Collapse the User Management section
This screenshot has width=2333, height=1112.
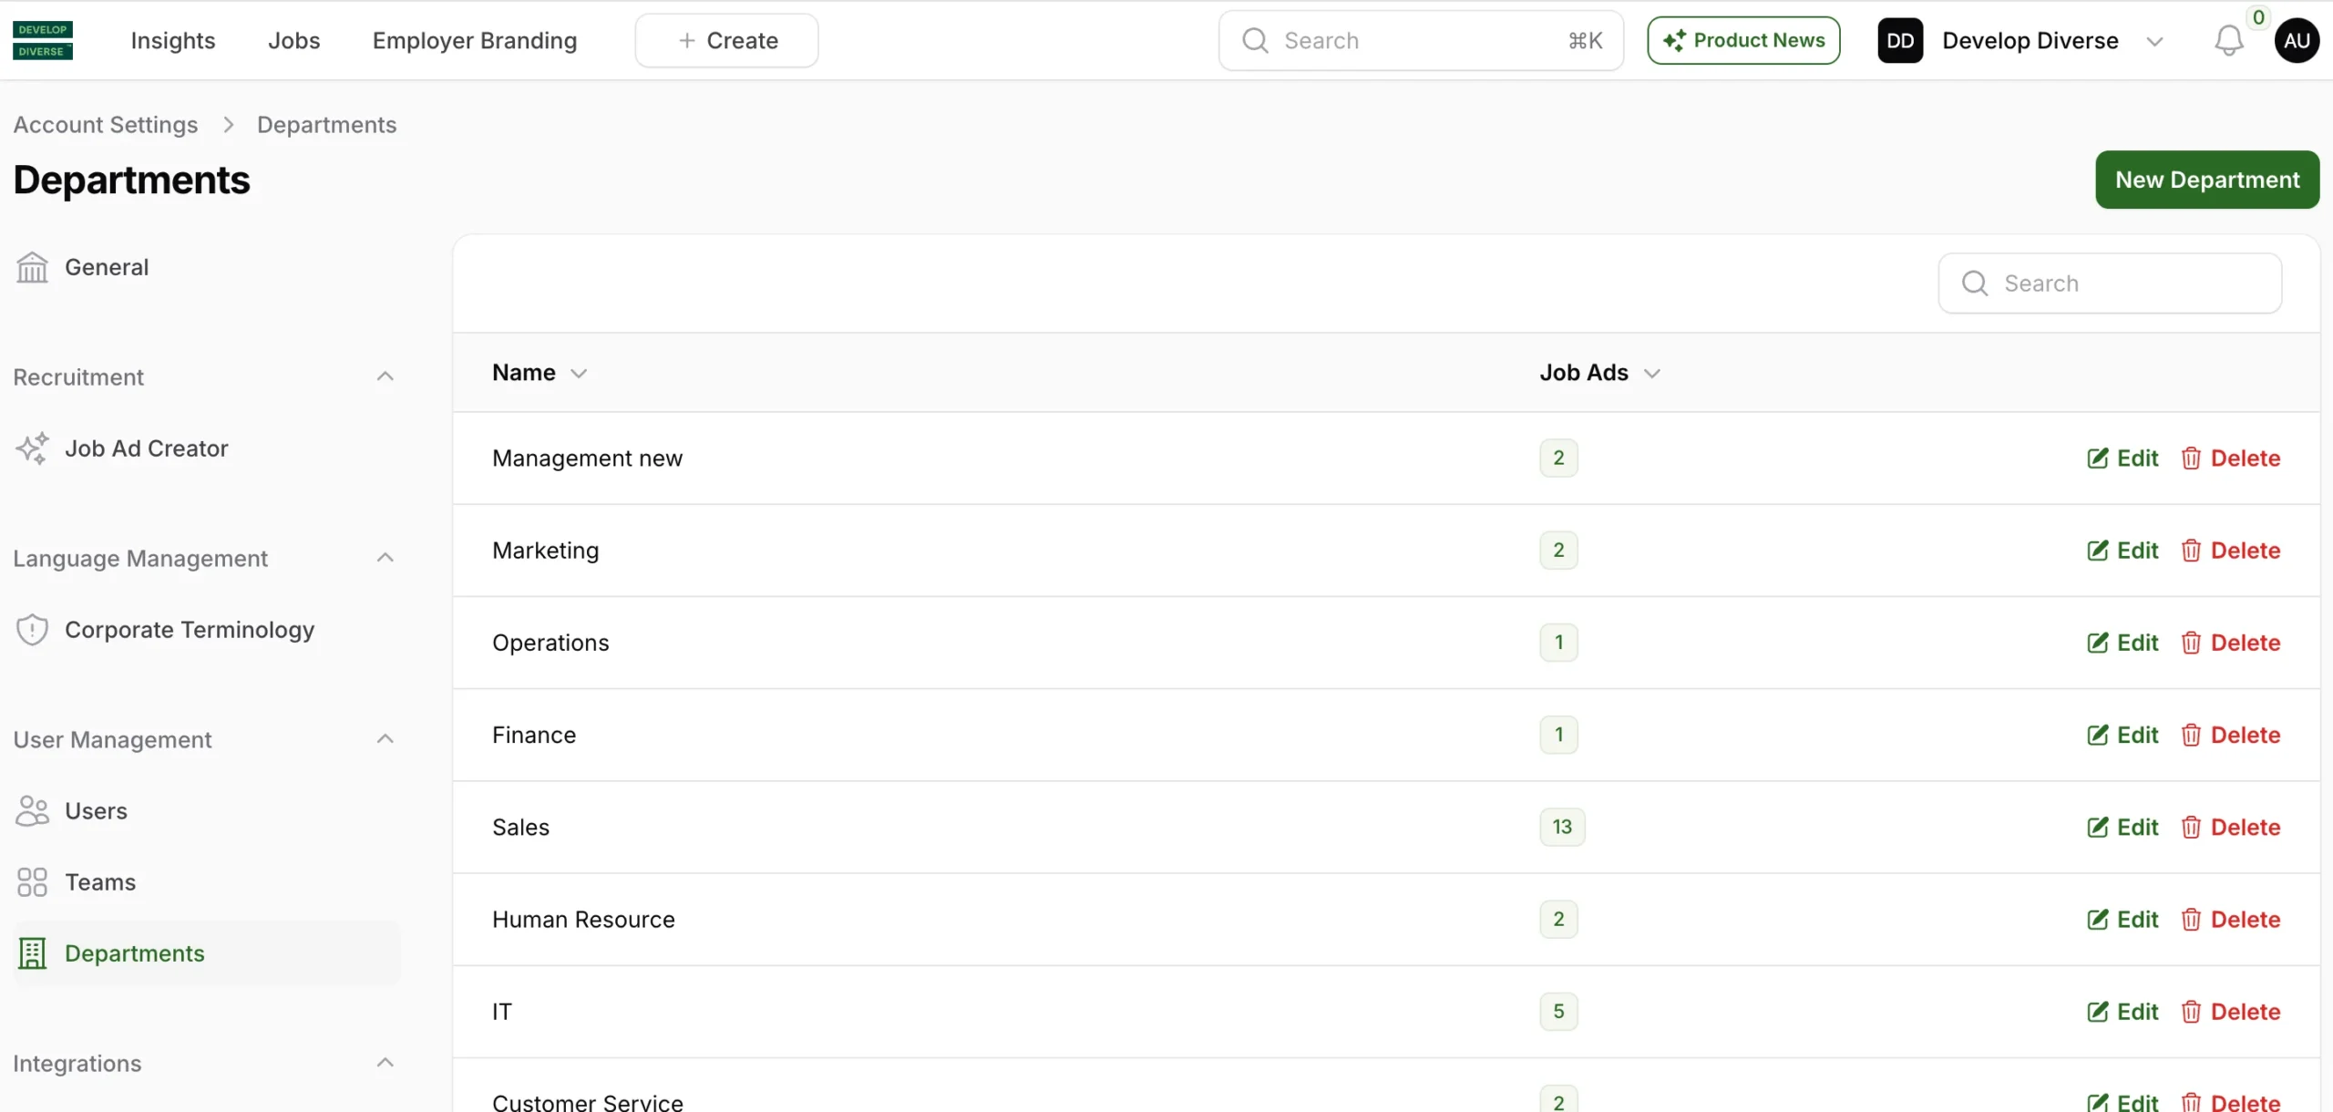pyautogui.click(x=385, y=739)
